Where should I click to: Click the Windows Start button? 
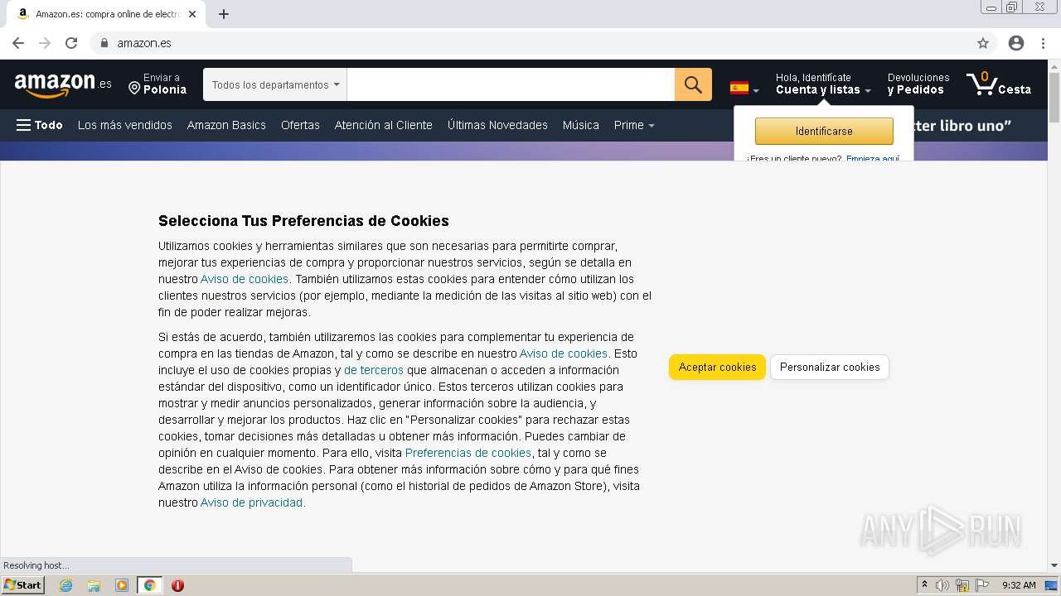23,585
